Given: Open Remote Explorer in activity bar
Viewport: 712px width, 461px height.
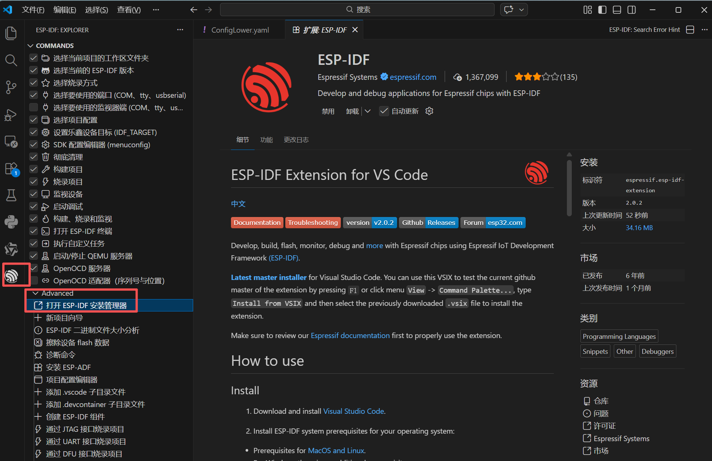Looking at the screenshot, I should pyautogui.click(x=11, y=142).
